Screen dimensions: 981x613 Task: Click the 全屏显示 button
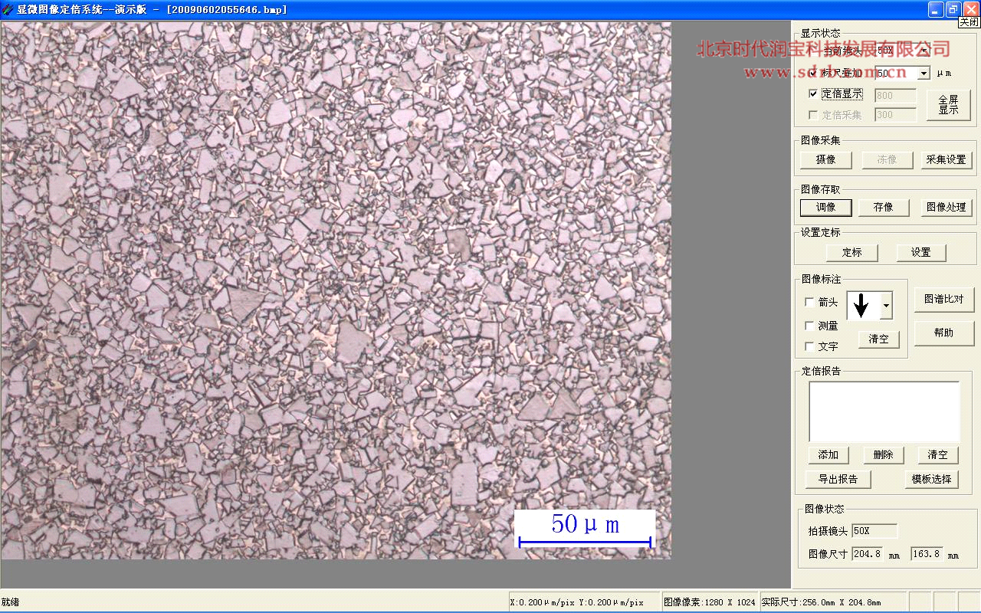pyautogui.click(x=948, y=105)
